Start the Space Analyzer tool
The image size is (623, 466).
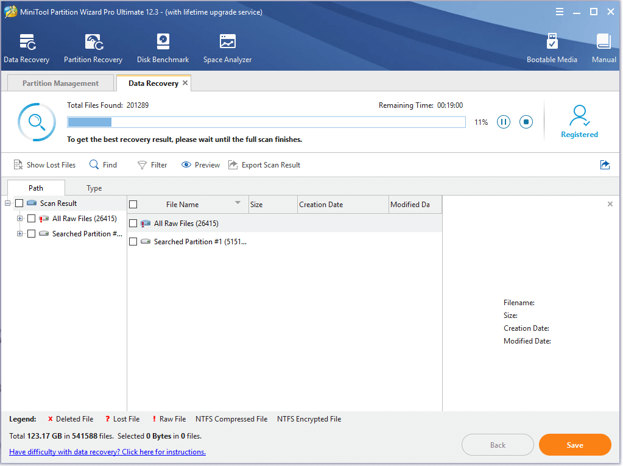pos(227,43)
